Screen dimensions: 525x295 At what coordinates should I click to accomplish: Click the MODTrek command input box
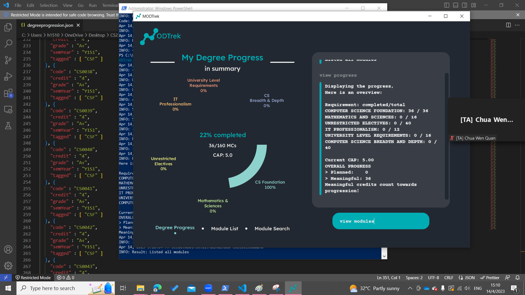[381, 221]
